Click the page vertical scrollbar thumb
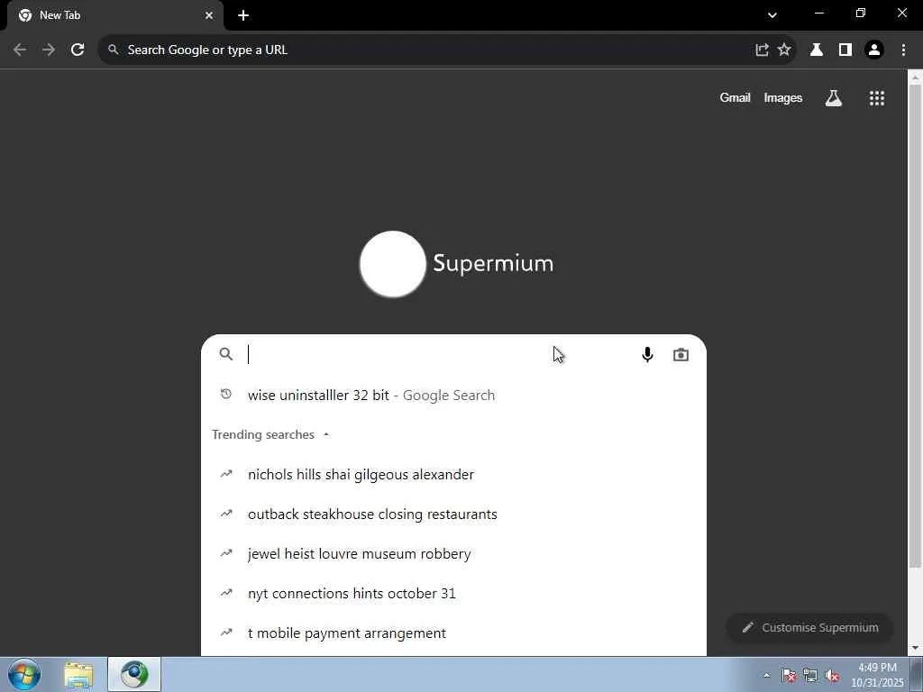The image size is (923, 692). (x=915, y=325)
